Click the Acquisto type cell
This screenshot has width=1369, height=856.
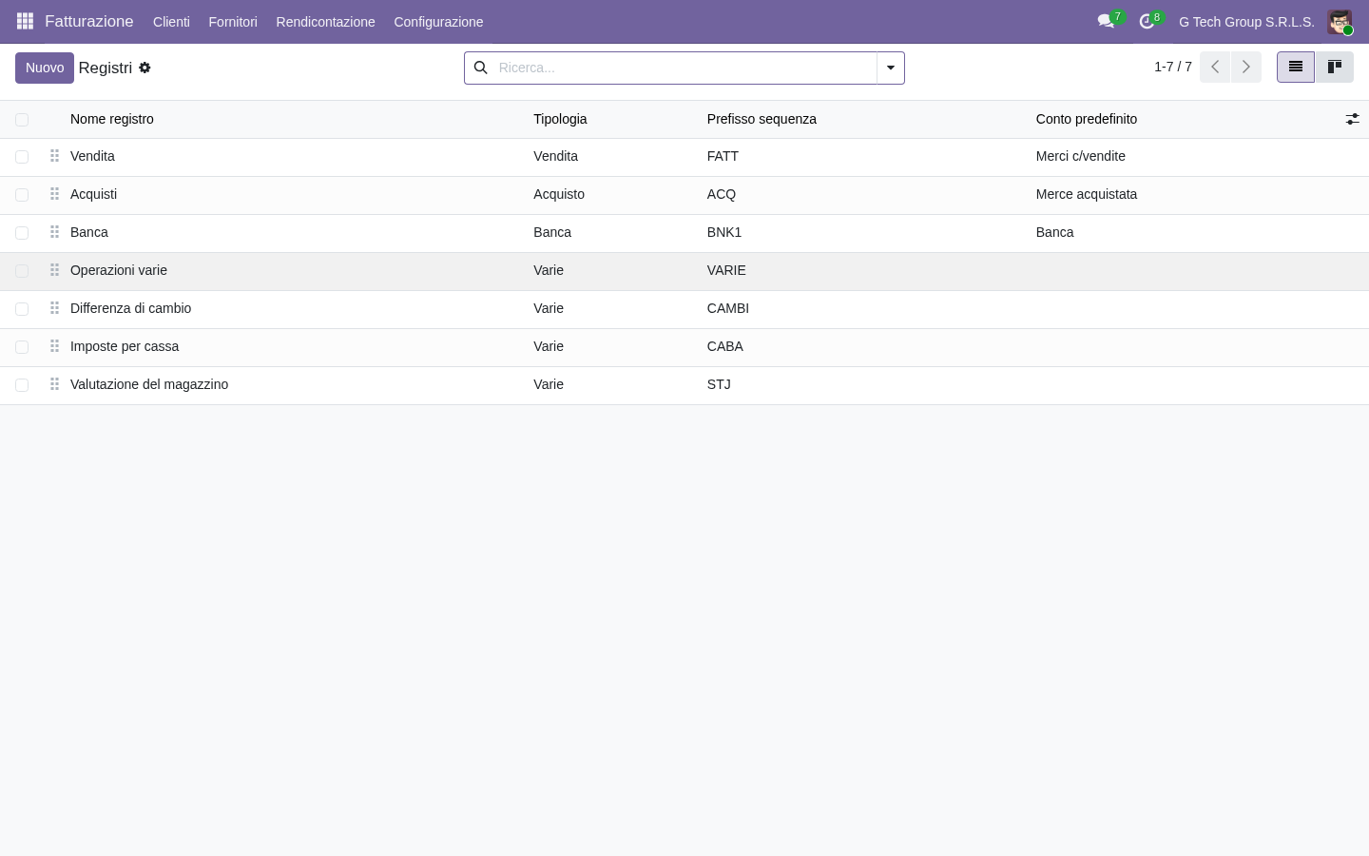[559, 194]
